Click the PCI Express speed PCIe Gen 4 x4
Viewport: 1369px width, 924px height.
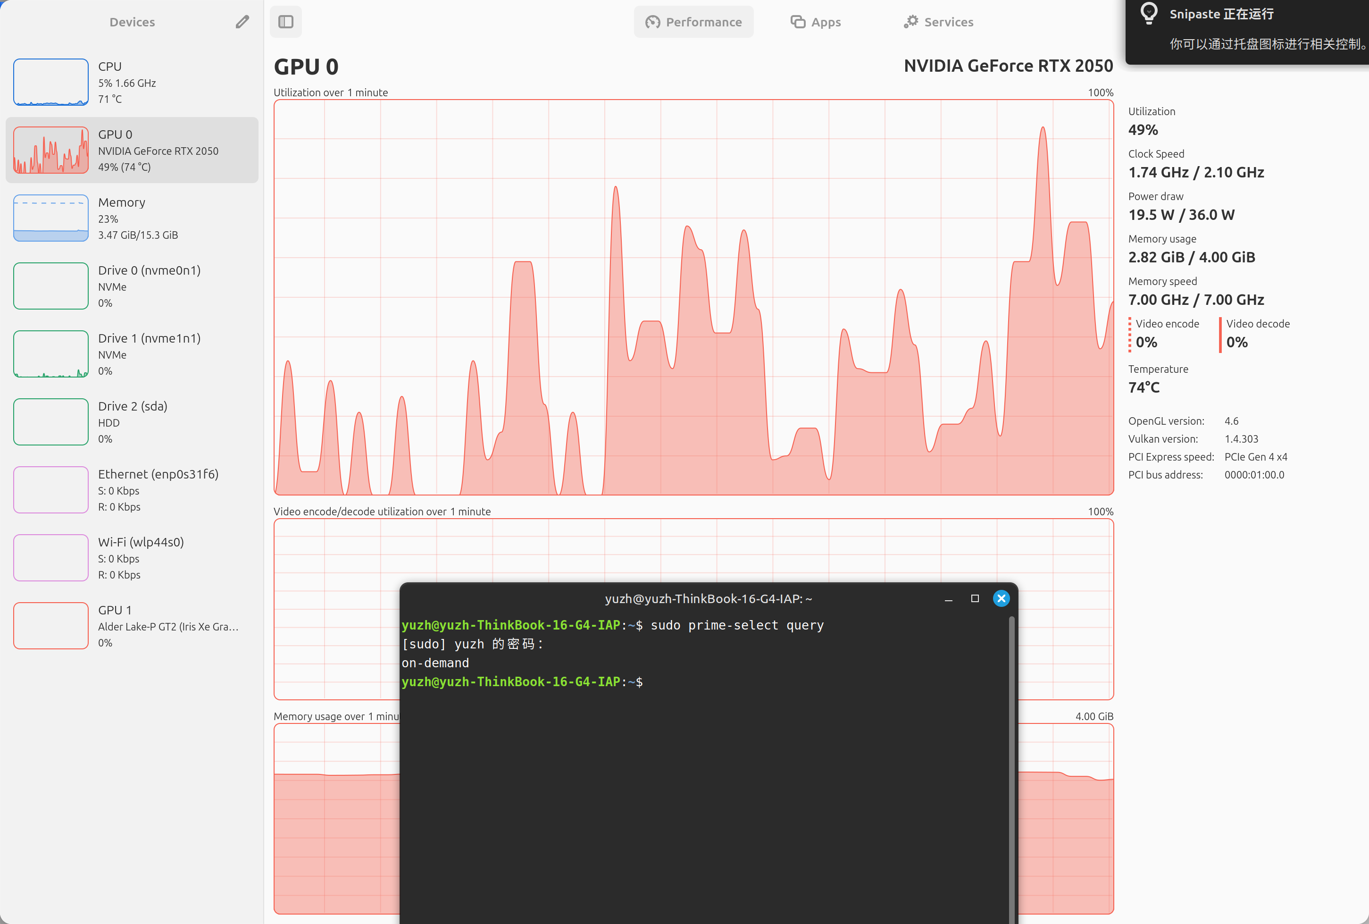pos(1255,457)
